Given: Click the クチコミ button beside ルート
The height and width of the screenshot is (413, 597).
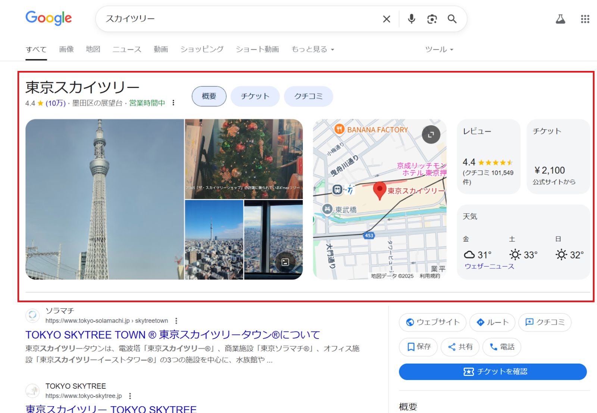Looking at the screenshot, I should click(x=545, y=322).
